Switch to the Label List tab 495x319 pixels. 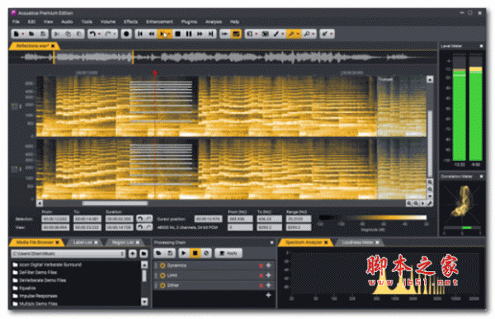tap(82, 242)
